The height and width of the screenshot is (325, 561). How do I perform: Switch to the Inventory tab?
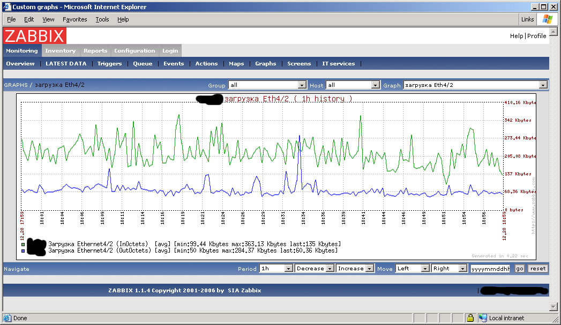point(61,50)
